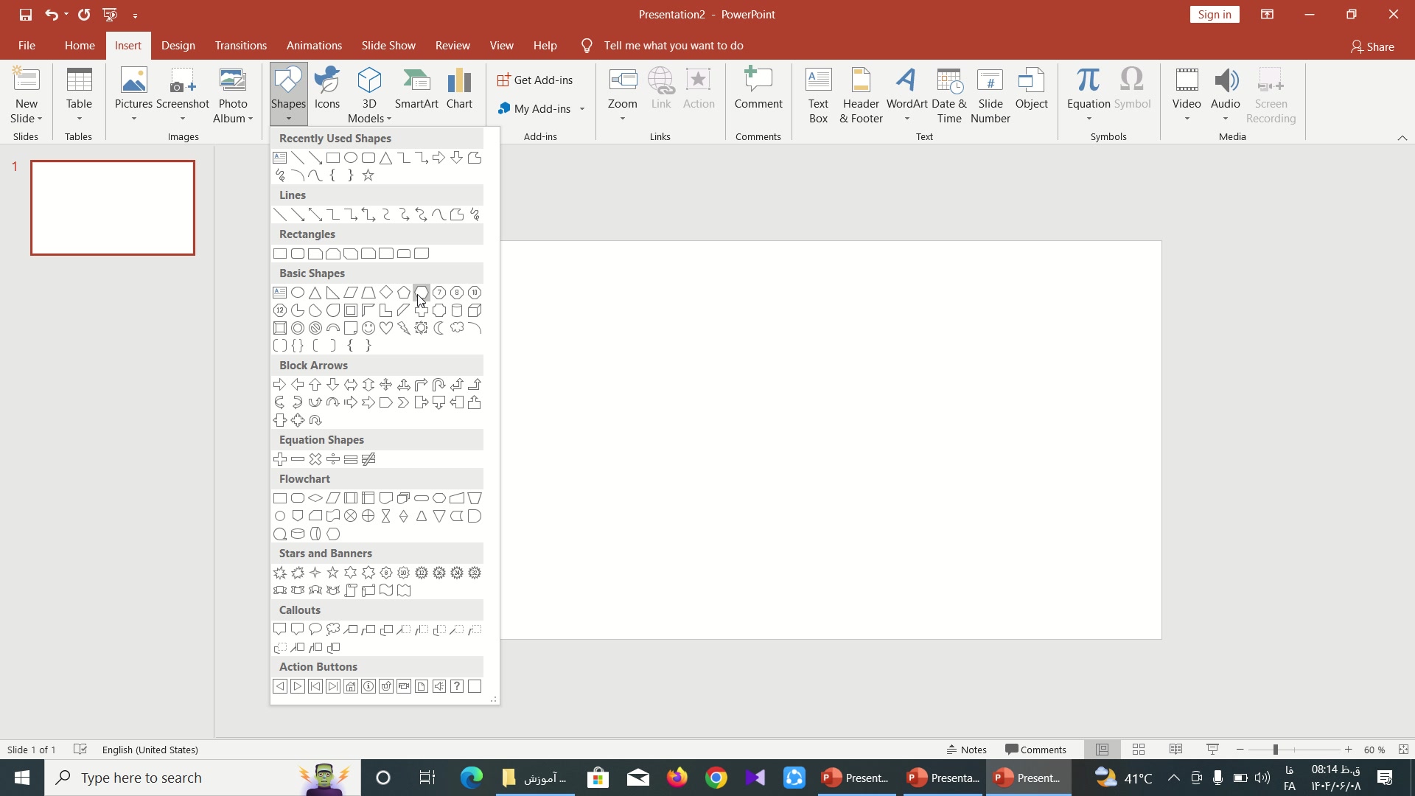Viewport: 1415px width, 796px height.
Task: Click the Sign in button
Action: [1214, 15]
